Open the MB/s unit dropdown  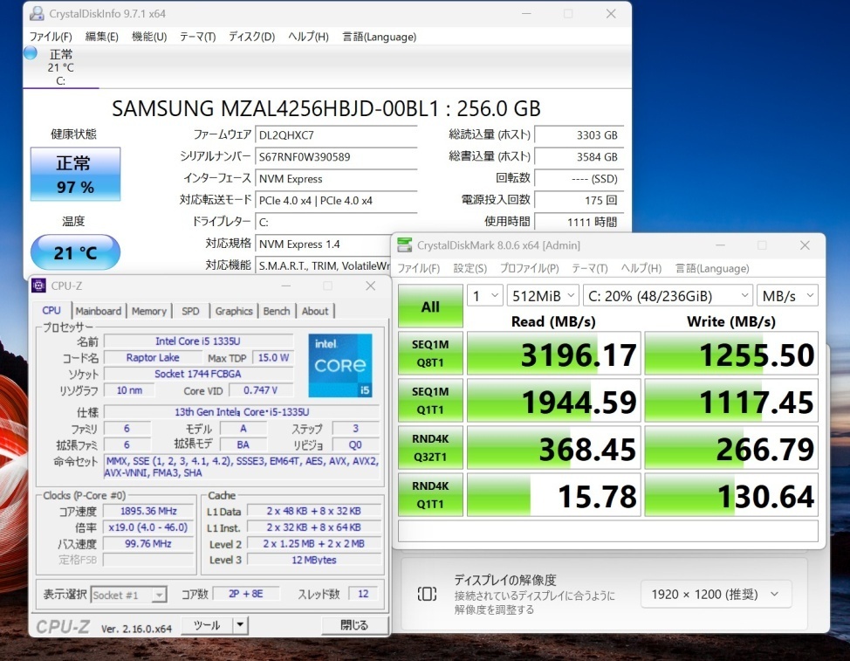[x=786, y=296]
